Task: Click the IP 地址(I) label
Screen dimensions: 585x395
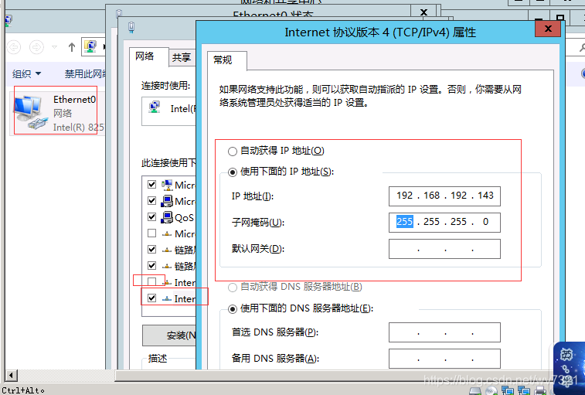Action: 253,196
